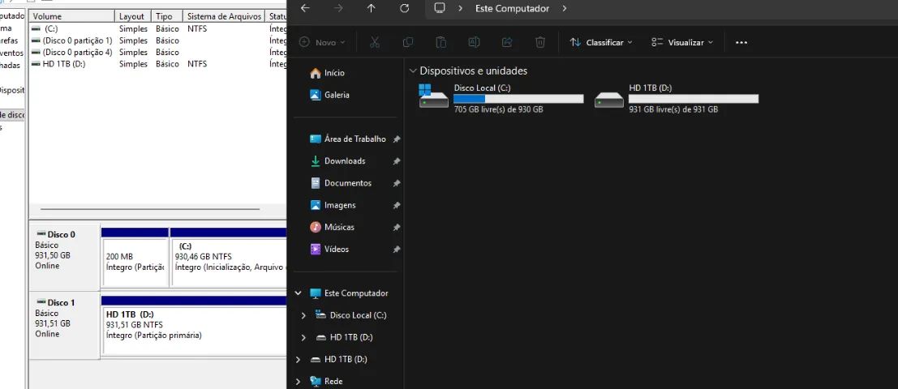
Task: Sort by Volume column in Disk Management
Action: point(71,16)
